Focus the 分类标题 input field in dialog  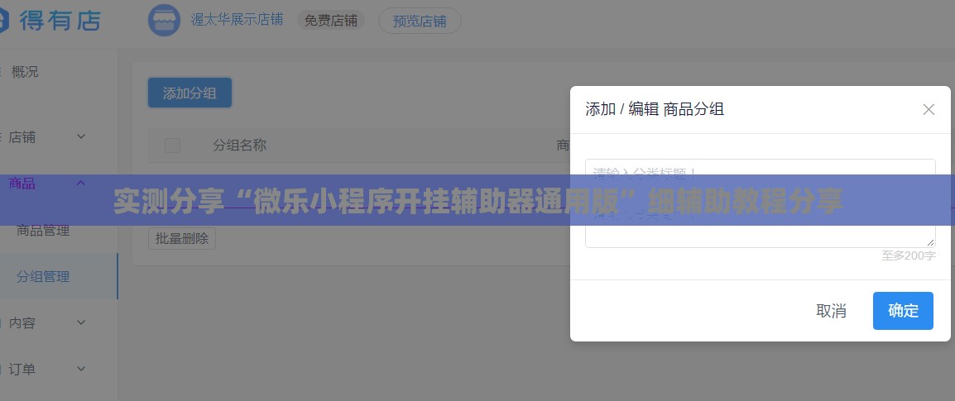coord(760,173)
